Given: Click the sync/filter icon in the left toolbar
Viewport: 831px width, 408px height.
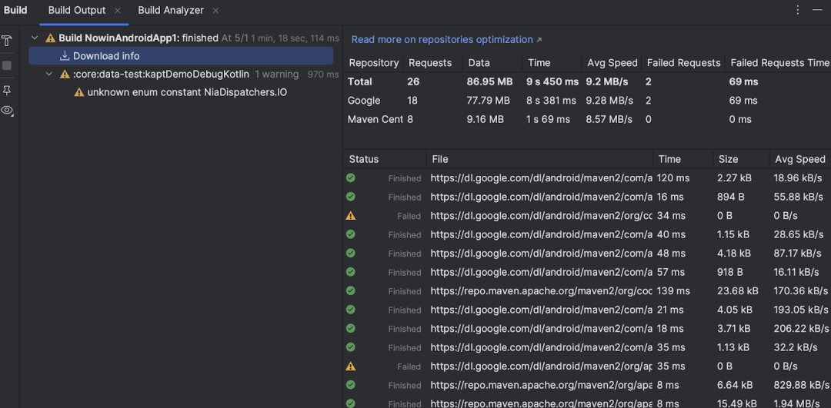Looking at the screenshot, I should [x=7, y=41].
